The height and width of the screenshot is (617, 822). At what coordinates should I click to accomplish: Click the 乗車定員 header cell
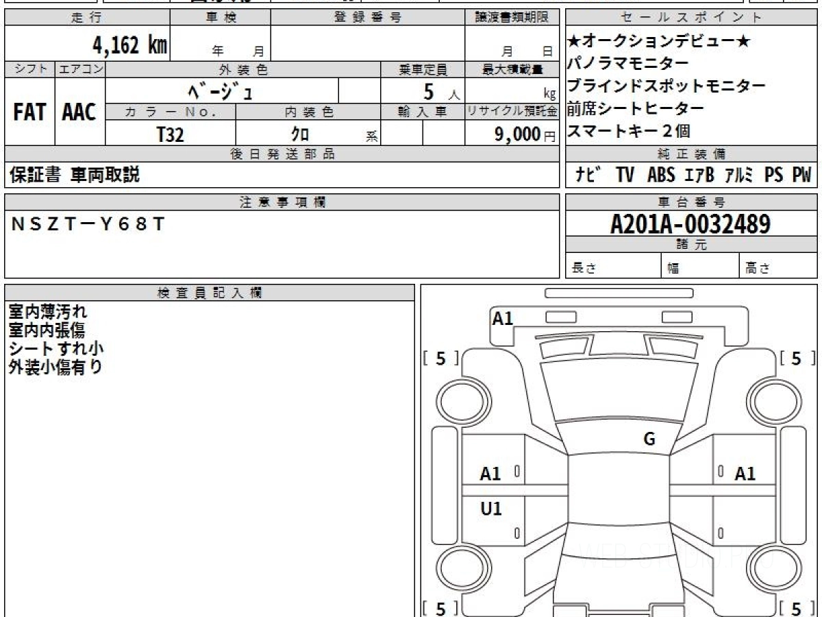(x=423, y=69)
